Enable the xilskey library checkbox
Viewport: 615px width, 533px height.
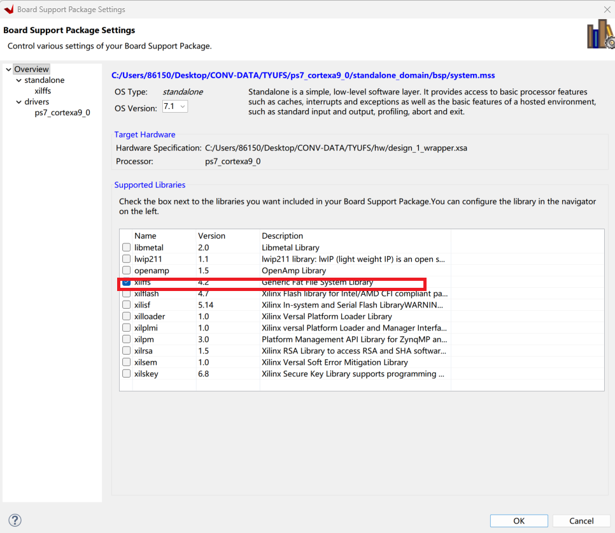pos(126,373)
